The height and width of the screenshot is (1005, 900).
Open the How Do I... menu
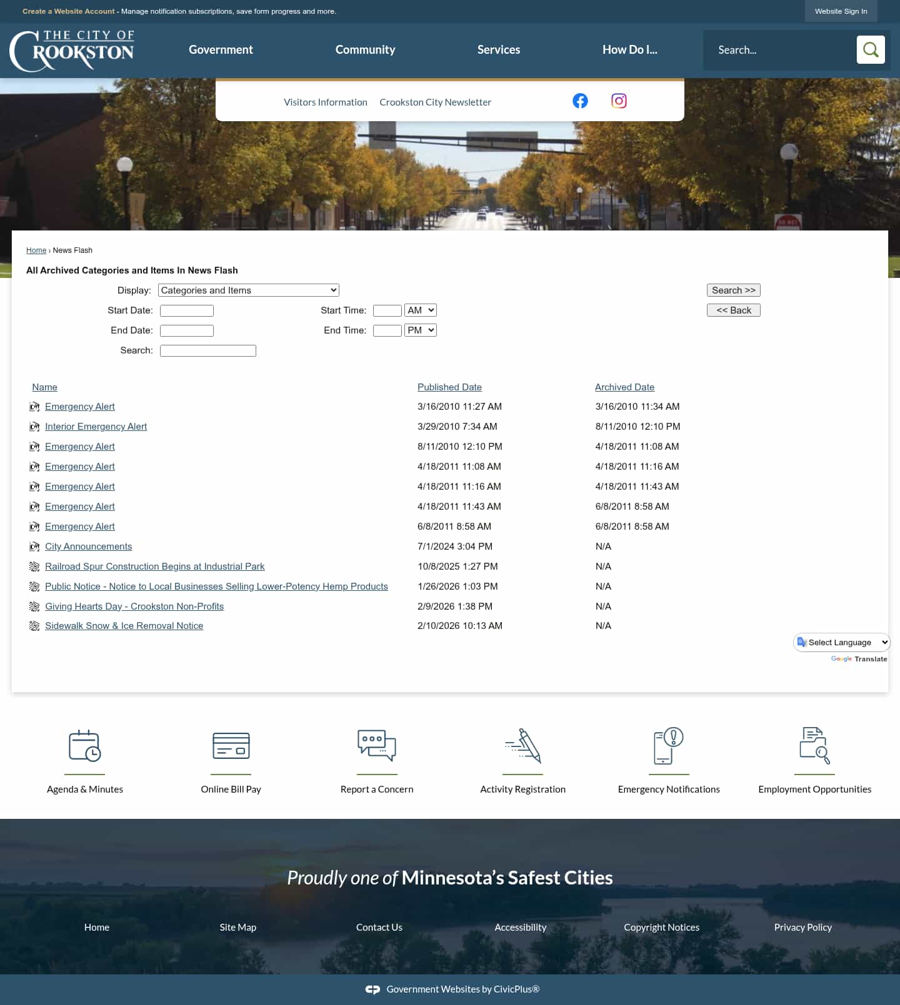[x=630, y=49]
